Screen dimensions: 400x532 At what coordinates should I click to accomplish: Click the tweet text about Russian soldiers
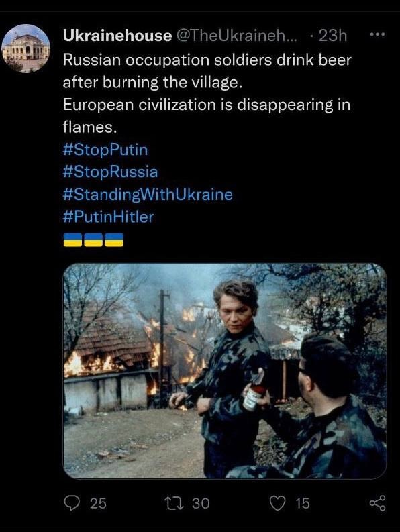tap(207, 71)
